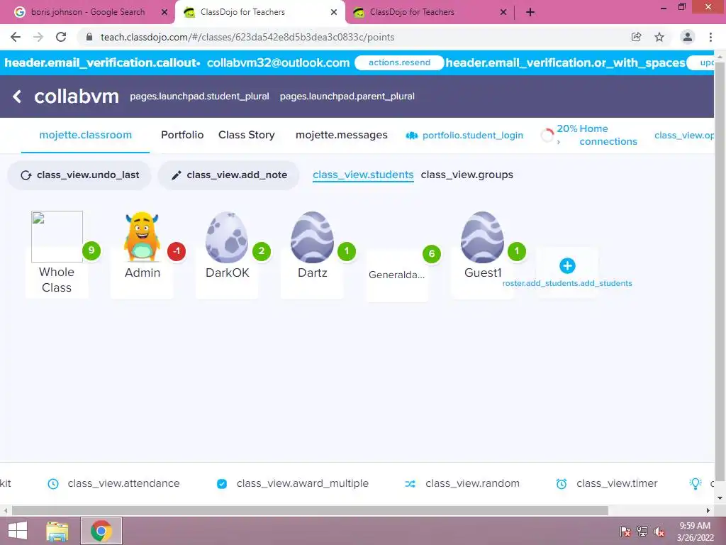Switch to class_view.groups view
Image resolution: width=726 pixels, height=545 pixels.
(467, 175)
